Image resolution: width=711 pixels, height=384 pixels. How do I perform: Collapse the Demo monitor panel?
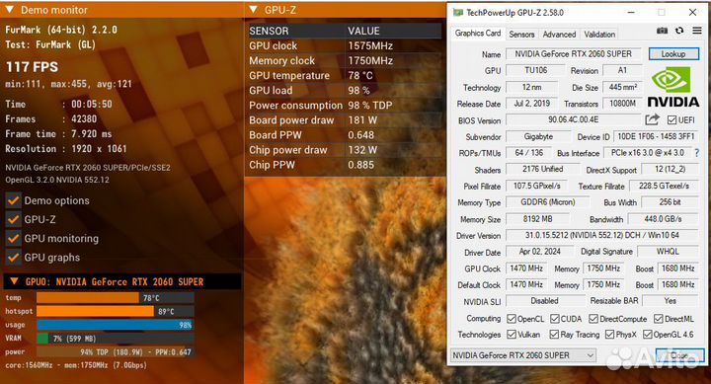click(x=10, y=10)
